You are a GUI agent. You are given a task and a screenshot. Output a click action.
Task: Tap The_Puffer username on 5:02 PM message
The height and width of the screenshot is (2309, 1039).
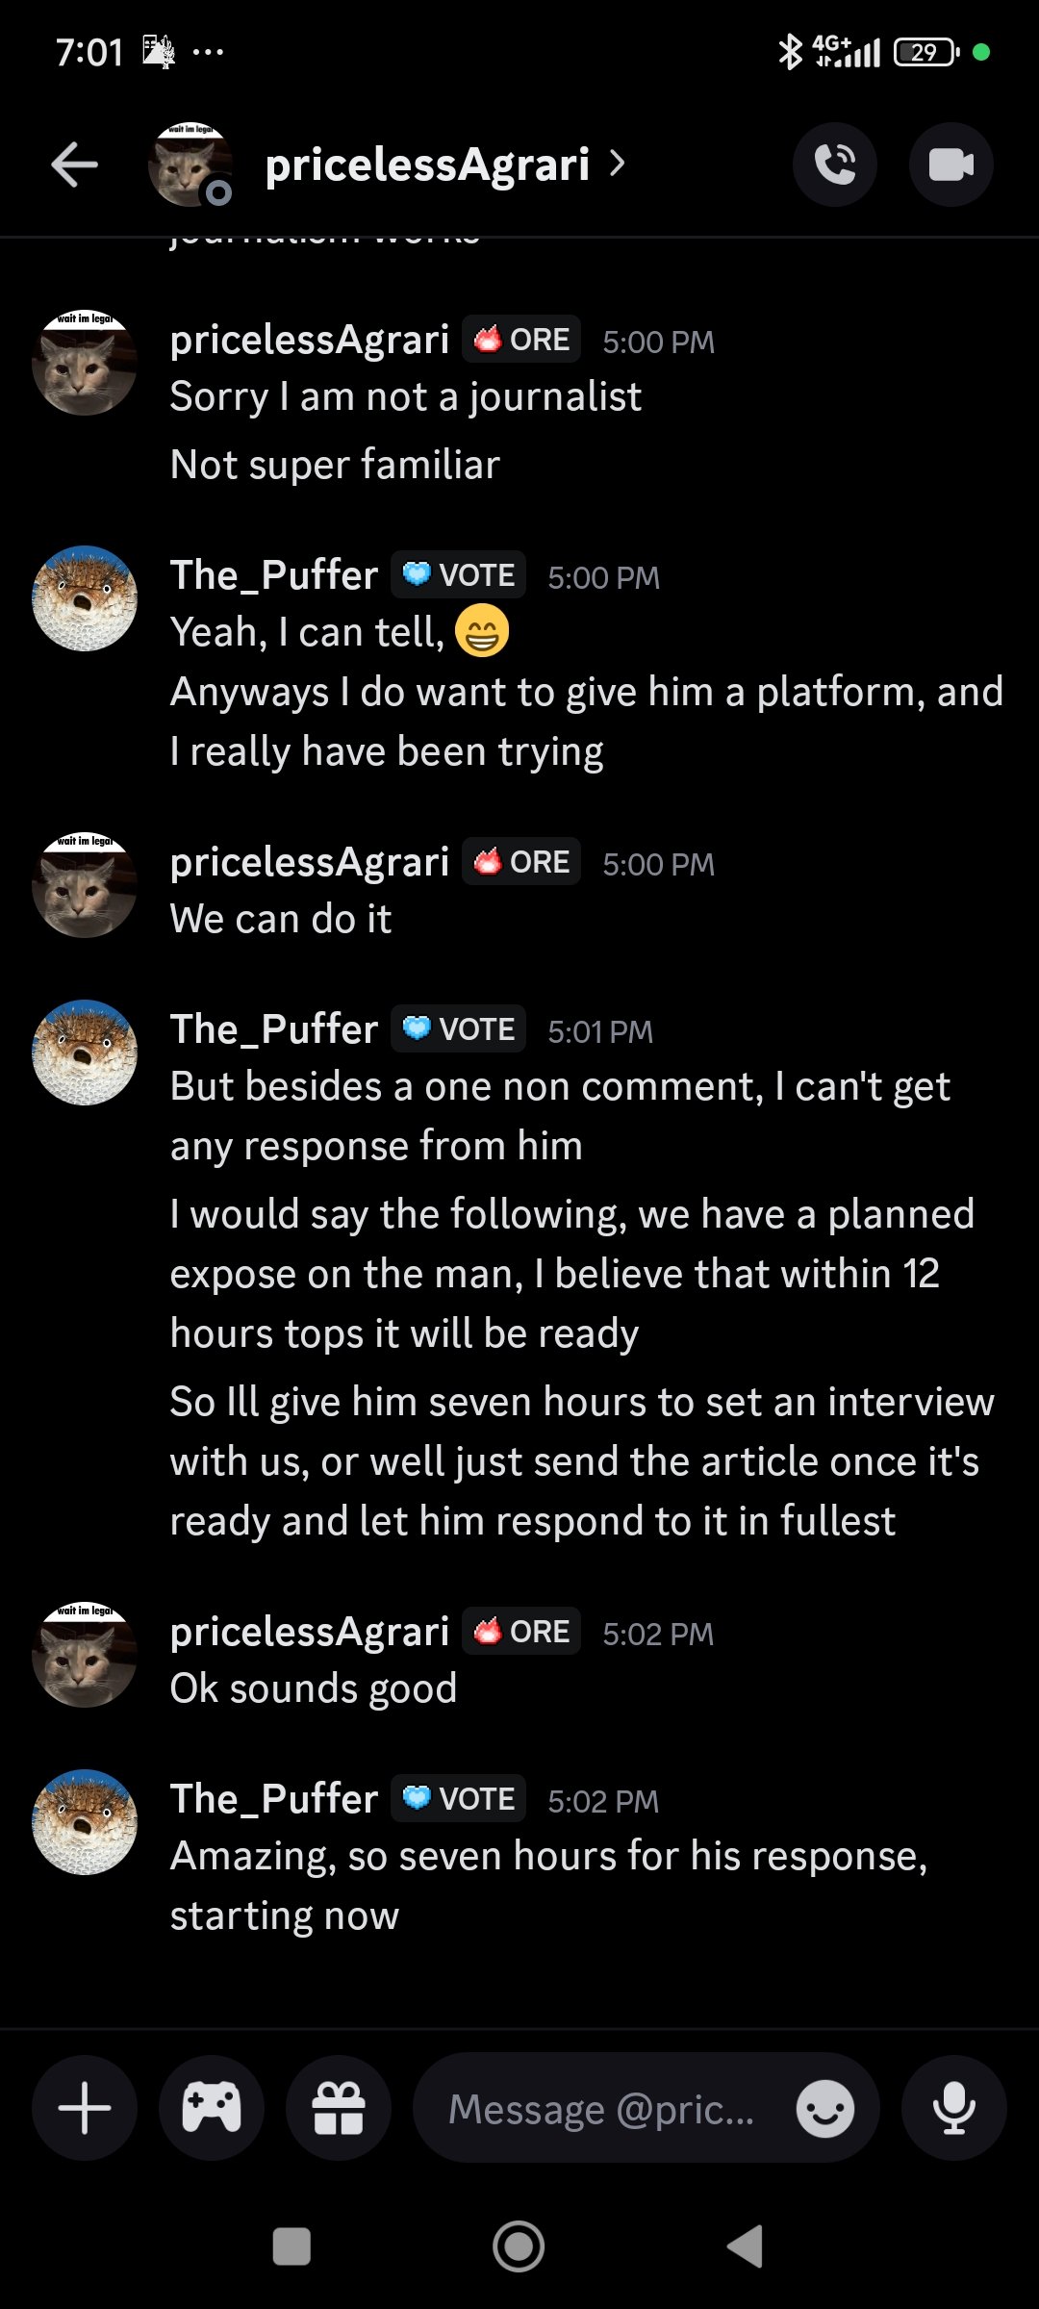click(x=273, y=1799)
